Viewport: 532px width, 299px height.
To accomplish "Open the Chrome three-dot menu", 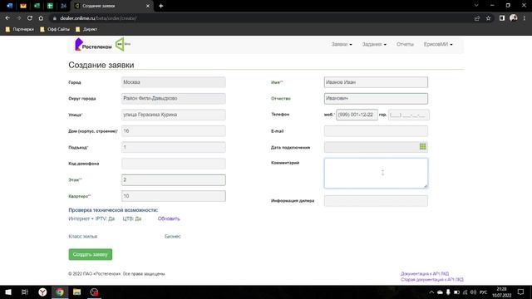I will point(525,18).
